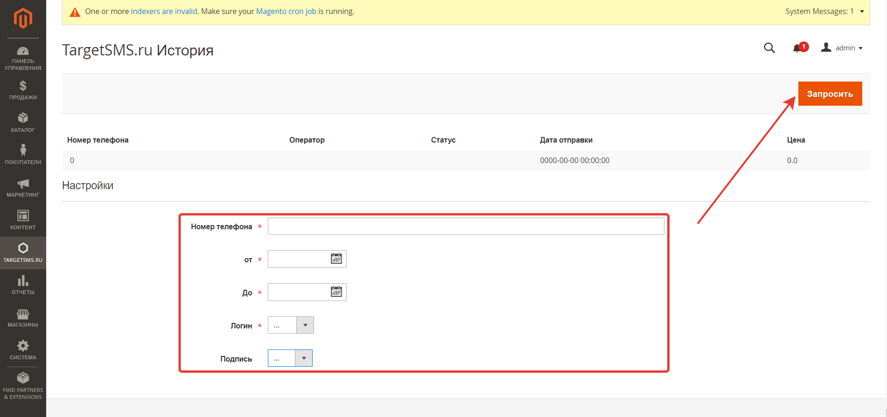This screenshot has width=887, height=417.
Task: Open the Продажи sales menu
Action: (x=23, y=90)
